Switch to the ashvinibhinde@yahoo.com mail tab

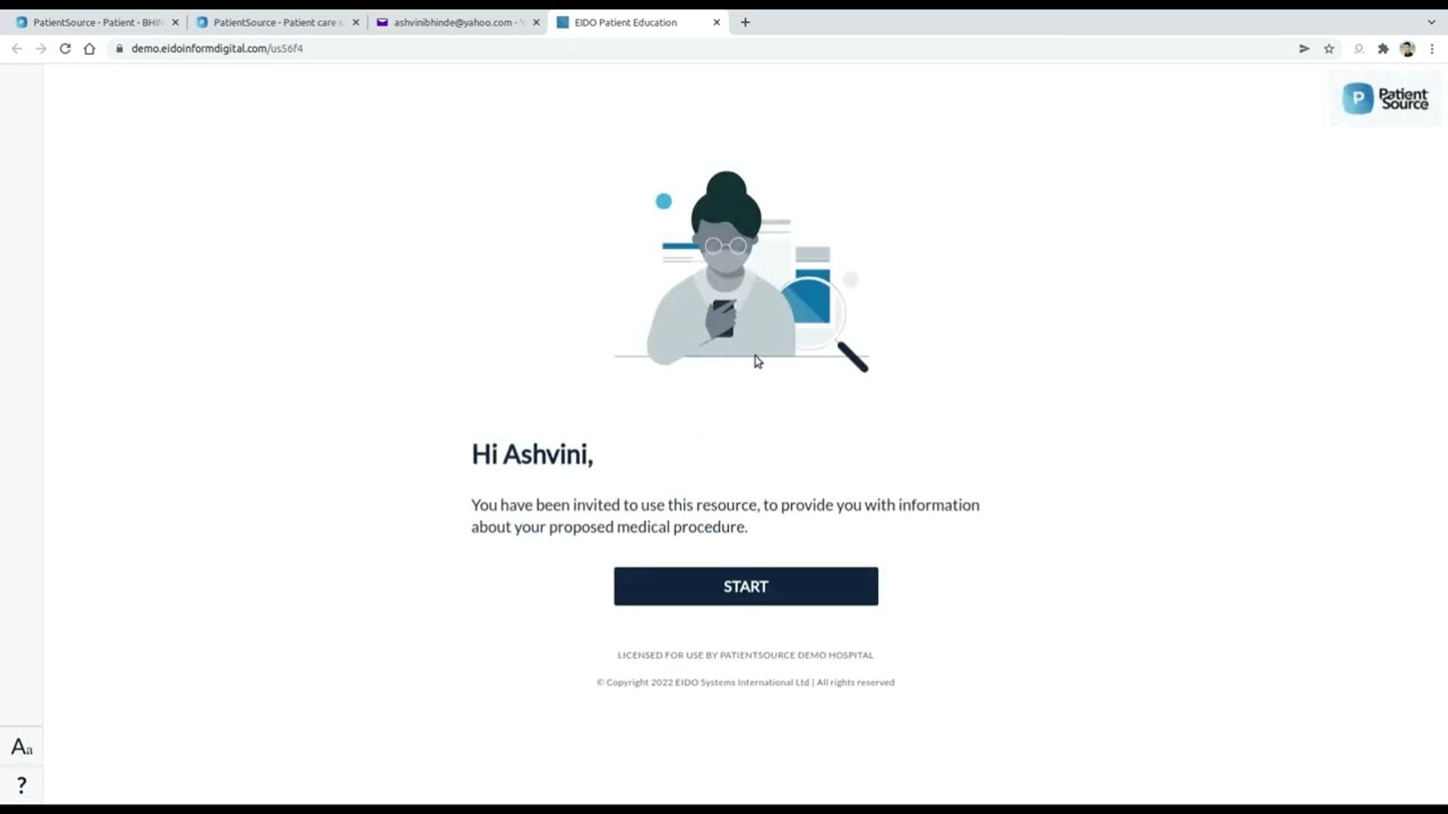click(x=457, y=23)
